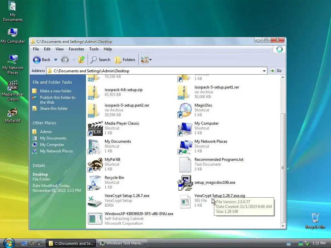
Task: Select MyPal 68 raccoon icon in file list
Action: [x=95, y=165]
